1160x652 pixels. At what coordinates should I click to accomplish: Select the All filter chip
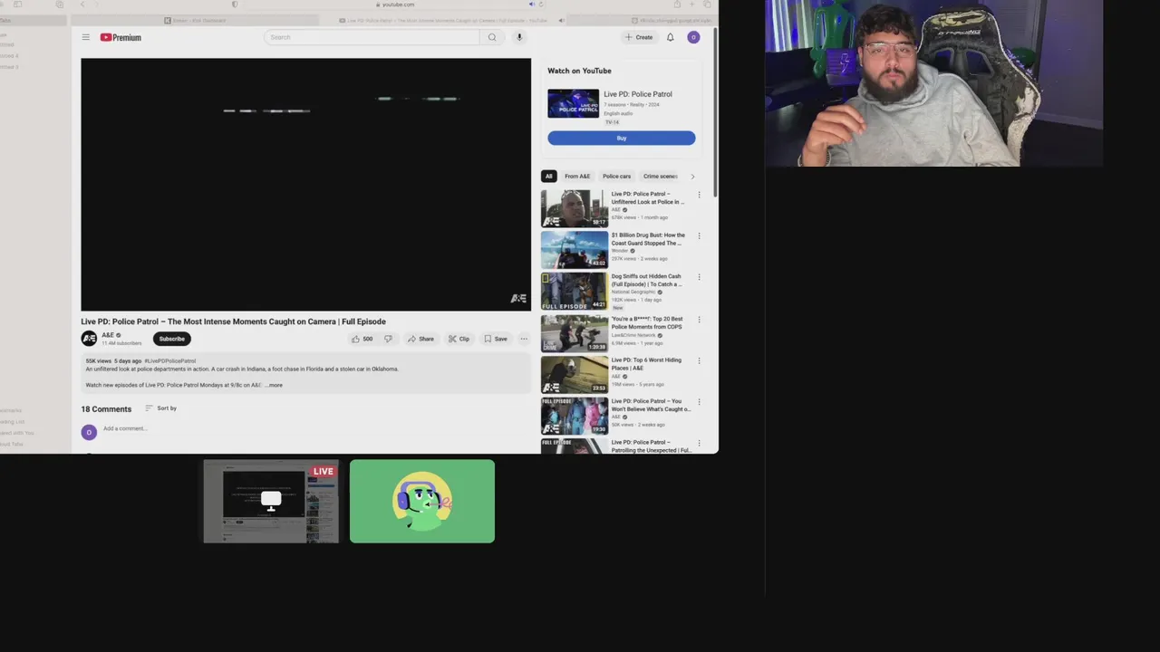[548, 177]
